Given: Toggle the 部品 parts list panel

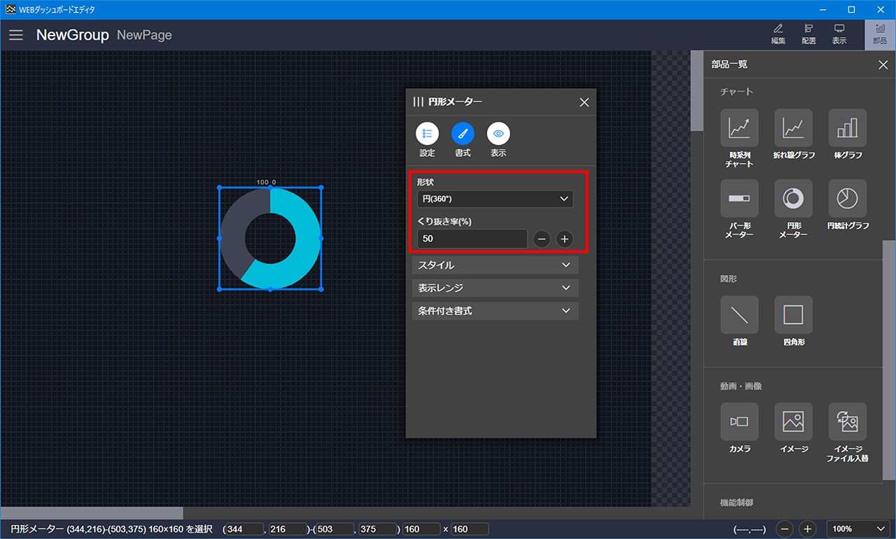Looking at the screenshot, I should click(x=880, y=34).
